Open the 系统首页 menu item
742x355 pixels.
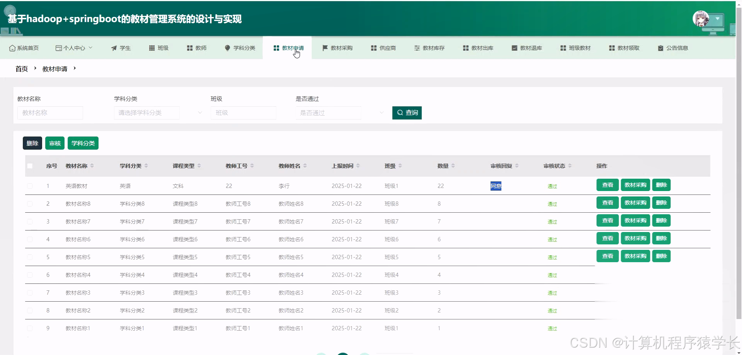coord(24,48)
